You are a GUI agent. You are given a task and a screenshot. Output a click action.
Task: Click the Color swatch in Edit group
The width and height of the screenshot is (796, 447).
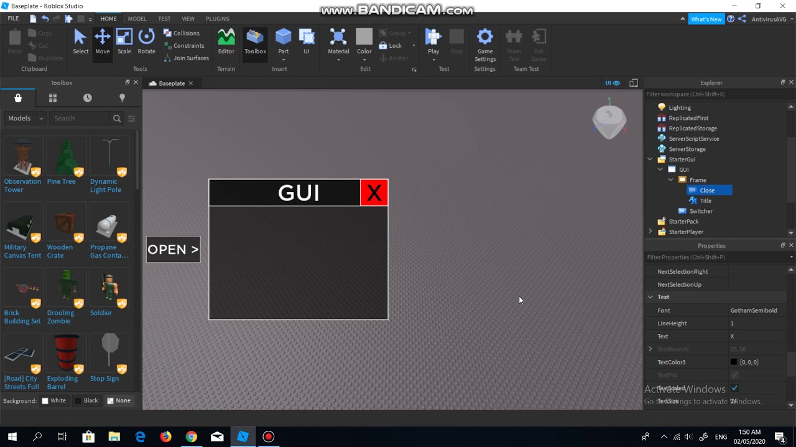click(364, 37)
